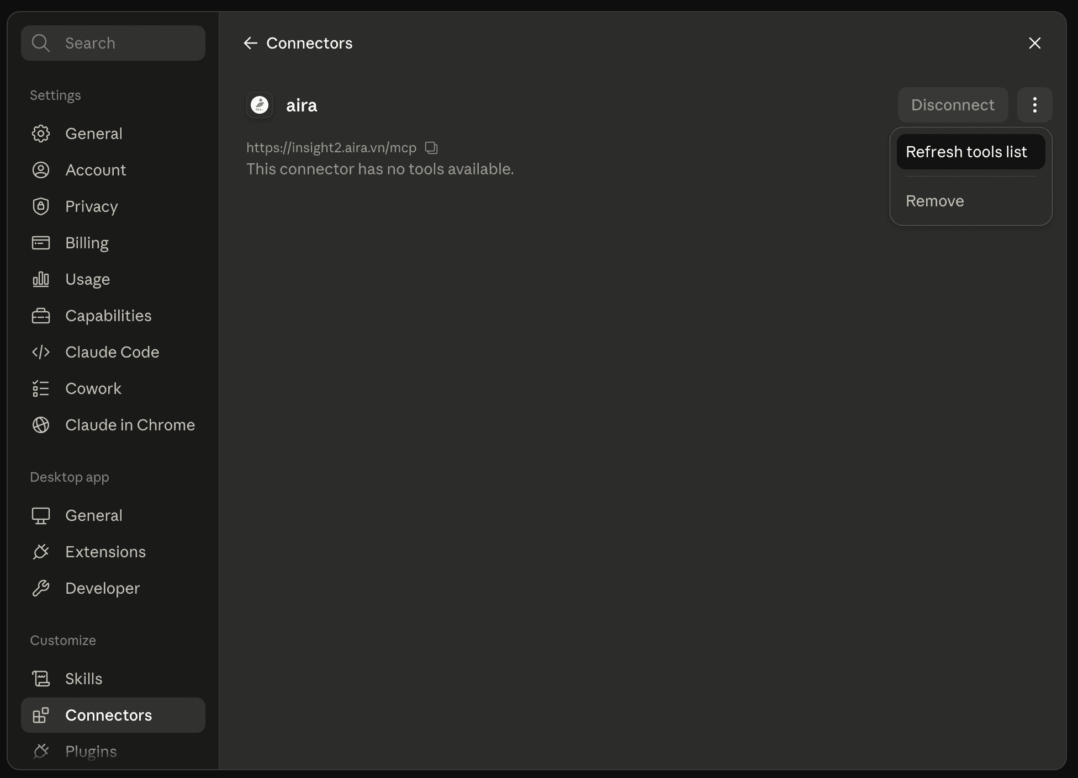The width and height of the screenshot is (1078, 778).
Task: Click the Plugins plug icon
Action: (x=41, y=752)
